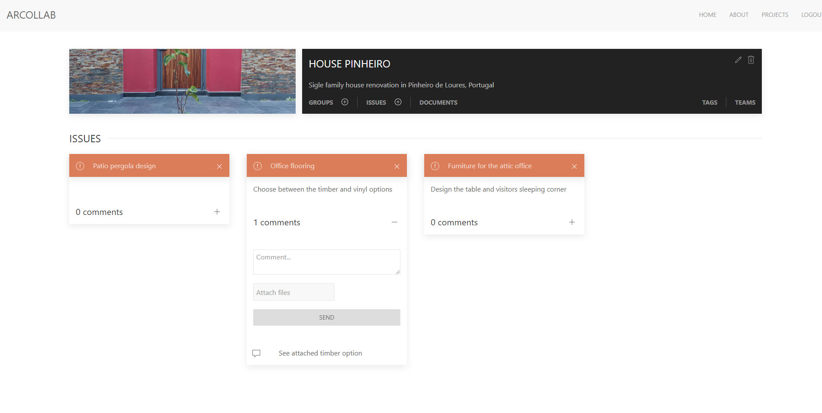The width and height of the screenshot is (822, 413).
Task: Click the Office flooring title
Action: (293, 166)
